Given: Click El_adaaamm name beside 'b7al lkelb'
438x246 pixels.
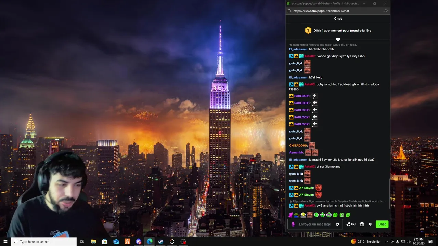Looking at the screenshot, I should tap(298, 77).
